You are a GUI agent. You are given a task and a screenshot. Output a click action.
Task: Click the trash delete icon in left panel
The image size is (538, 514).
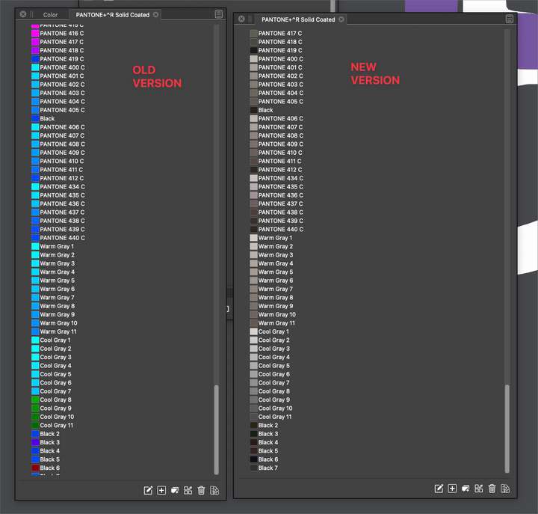click(x=202, y=490)
